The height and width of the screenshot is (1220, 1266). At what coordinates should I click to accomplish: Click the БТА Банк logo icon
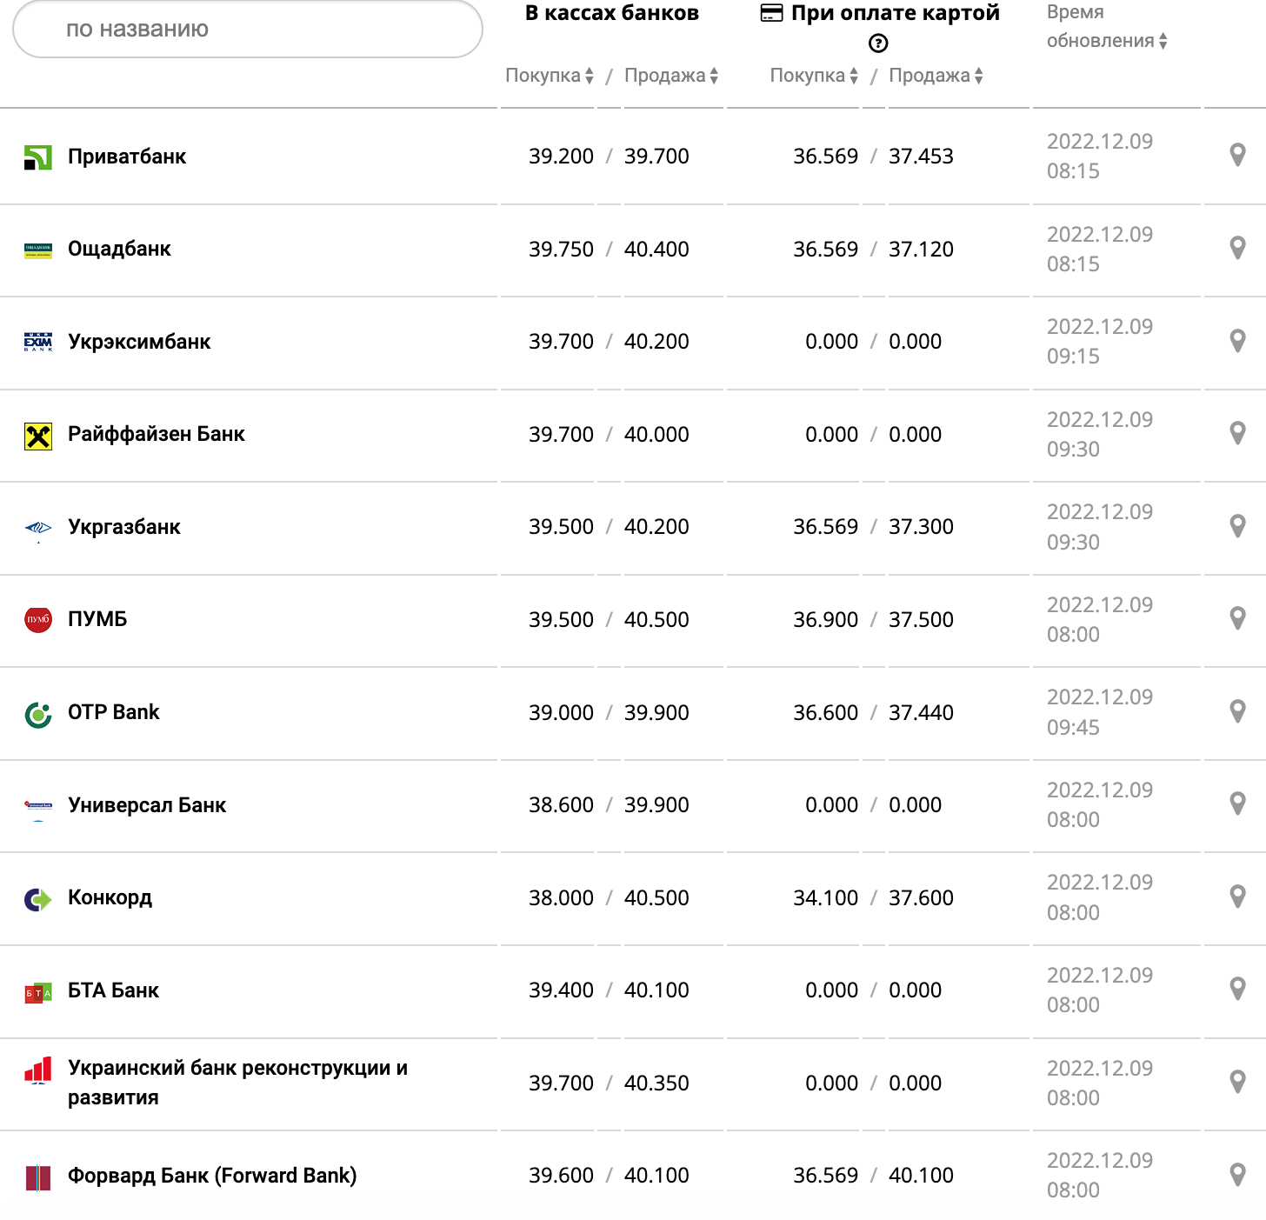38,991
